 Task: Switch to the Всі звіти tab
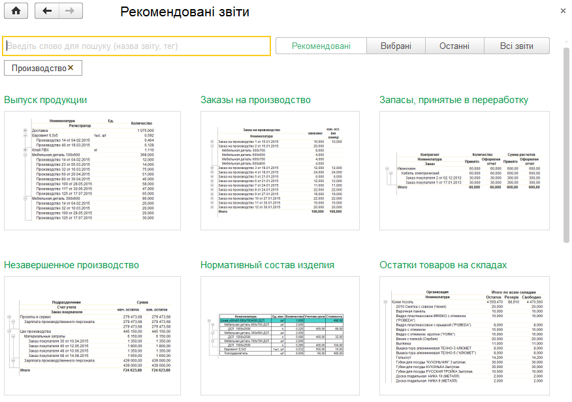(x=516, y=46)
